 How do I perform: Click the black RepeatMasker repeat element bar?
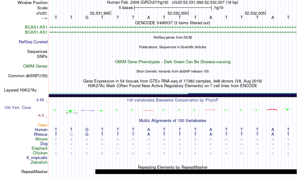tap(196, 172)
